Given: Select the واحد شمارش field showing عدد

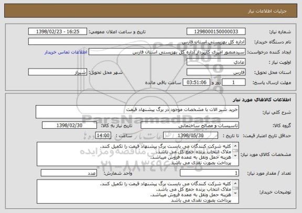Looking at the screenshot, I should point(69,173).
